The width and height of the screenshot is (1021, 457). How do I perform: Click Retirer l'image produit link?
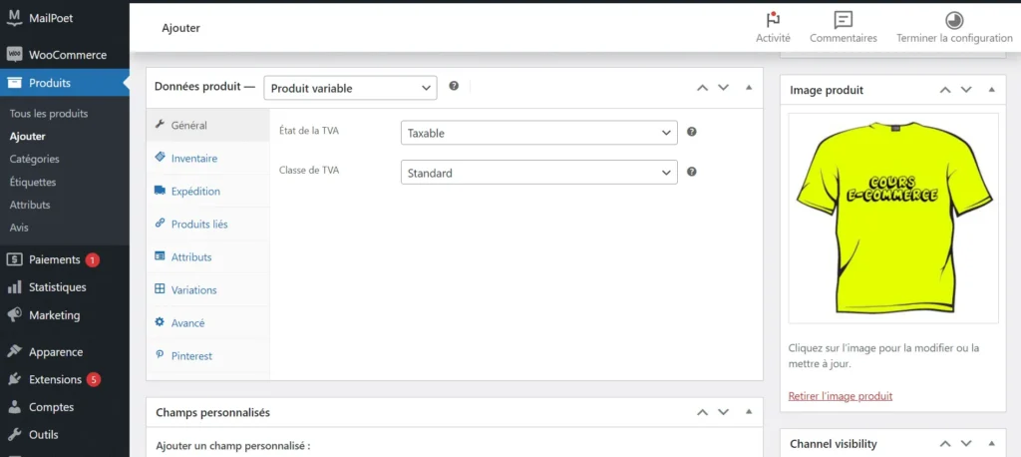pos(840,396)
